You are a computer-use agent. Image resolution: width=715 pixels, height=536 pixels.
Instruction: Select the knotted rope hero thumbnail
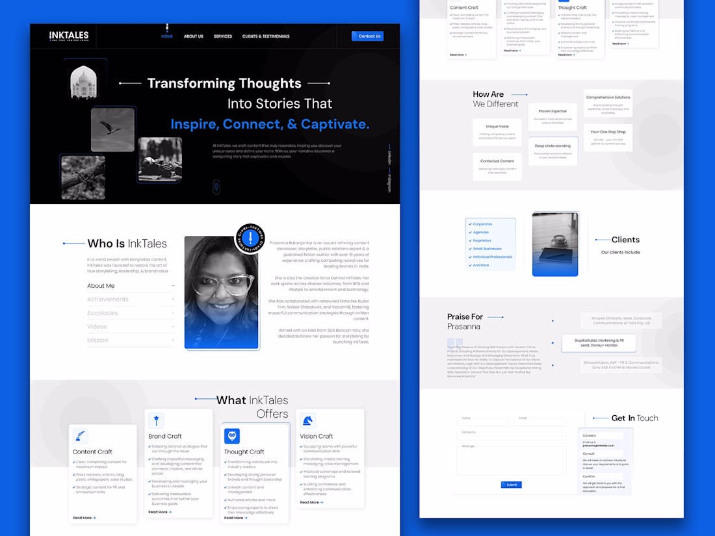(x=83, y=177)
